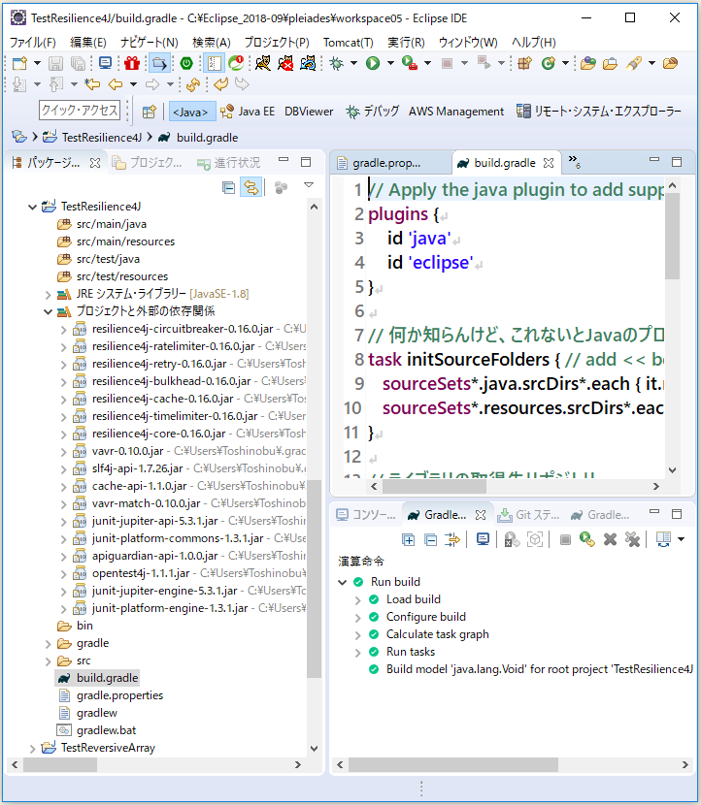The height and width of the screenshot is (805, 701).
Task: Collapse all in Package Explorer
Action: coord(228,188)
